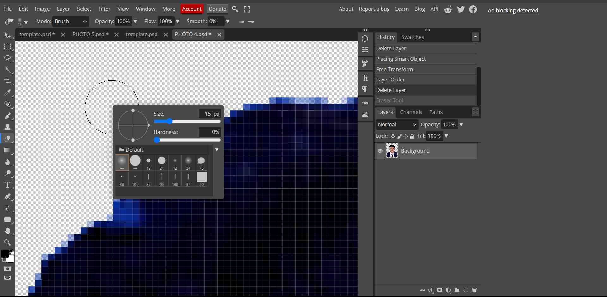Create a new folder in Layers panel
The width and height of the screenshot is (607, 297).
pyautogui.click(x=457, y=290)
